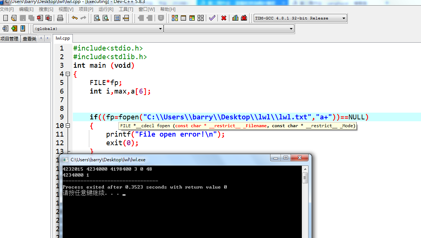Click the console vertical scrollbar thumb
Viewport: 421px width, 238px height.
point(305,178)
